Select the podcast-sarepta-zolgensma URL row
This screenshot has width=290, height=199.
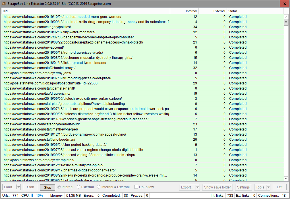click(142, 42)
